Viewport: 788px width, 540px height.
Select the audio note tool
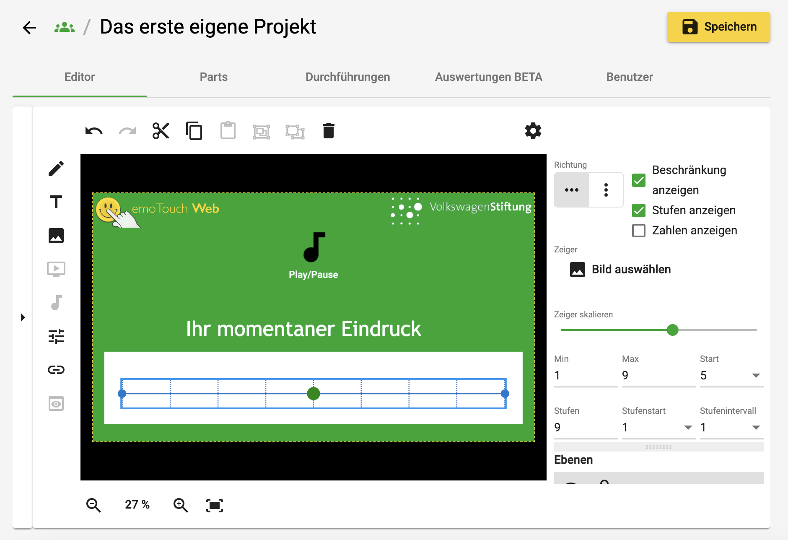coord(56,302)
